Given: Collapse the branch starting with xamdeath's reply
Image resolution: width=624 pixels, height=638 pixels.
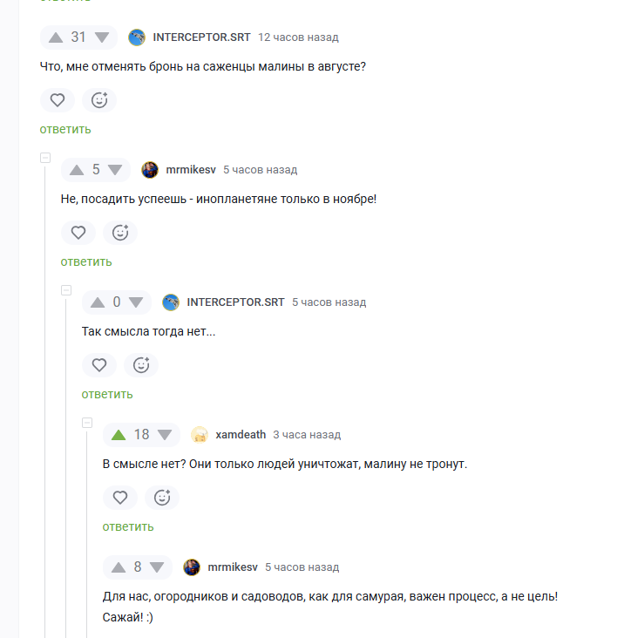Looking at the screenshot, I should tap(87, 423).
